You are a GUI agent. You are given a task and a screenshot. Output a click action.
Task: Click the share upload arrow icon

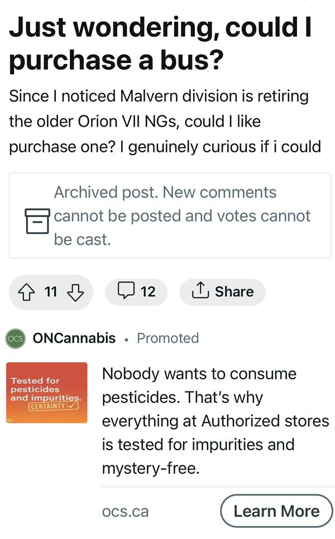202,291
